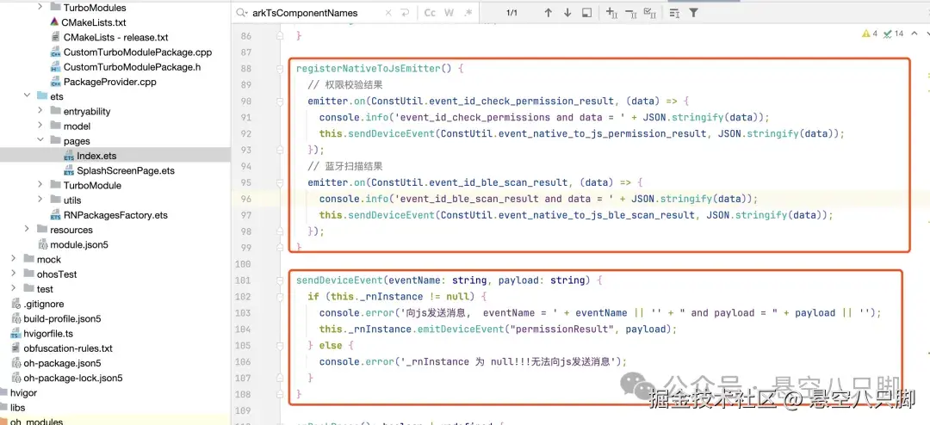Clear the arkTsComponentNames search text
930x425 pixels.
tap(390, 12)
